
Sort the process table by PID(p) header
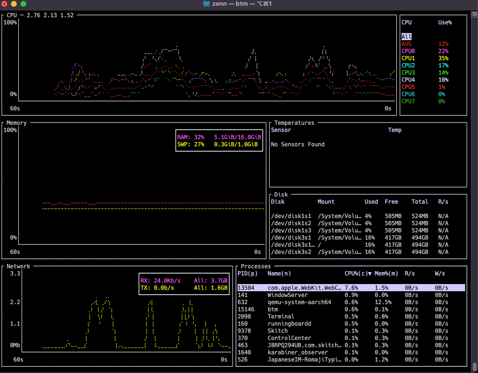(247, 274)
